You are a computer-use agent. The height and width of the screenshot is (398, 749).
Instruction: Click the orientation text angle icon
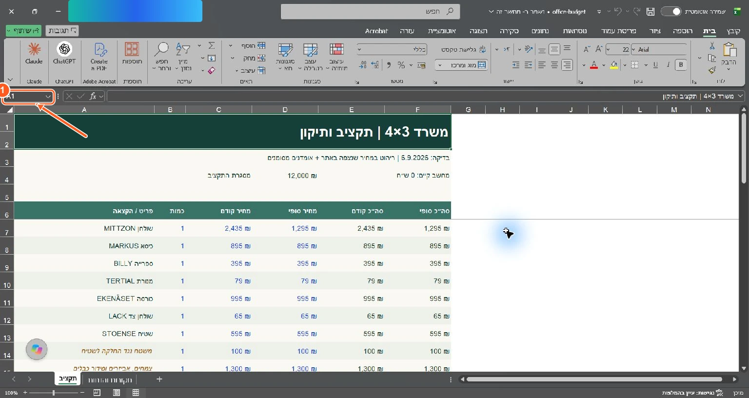click(529, 49)
